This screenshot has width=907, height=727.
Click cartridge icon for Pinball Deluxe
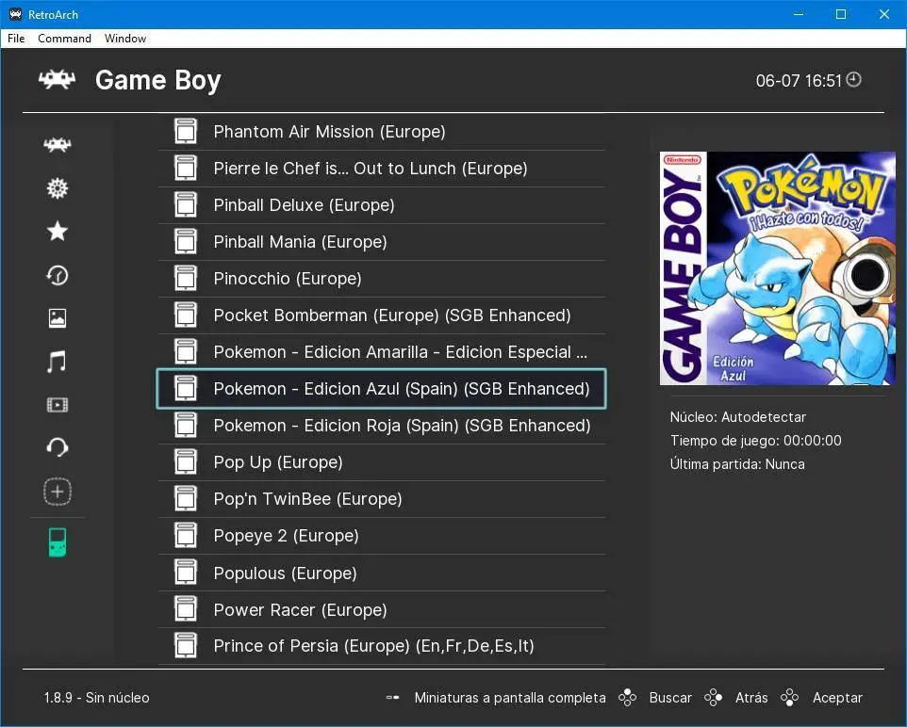point(186,204)
